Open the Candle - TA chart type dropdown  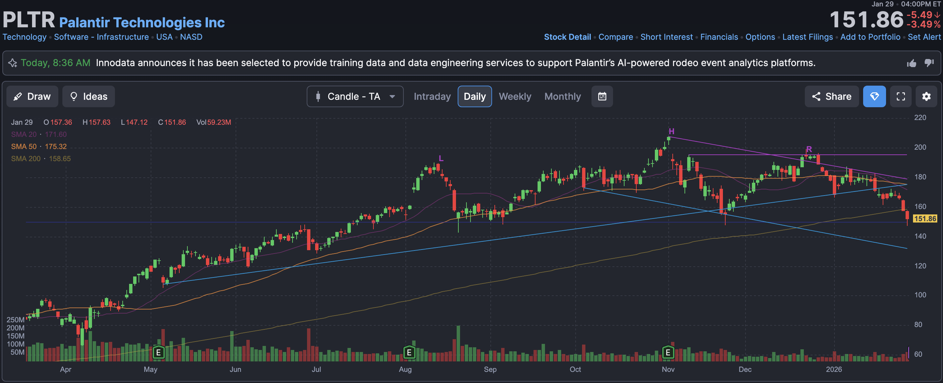[x=355, y=96]
